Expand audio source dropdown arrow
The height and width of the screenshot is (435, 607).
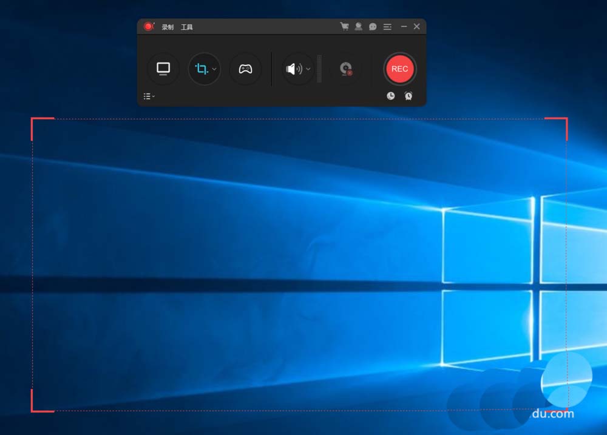click(x=308, y=69)
